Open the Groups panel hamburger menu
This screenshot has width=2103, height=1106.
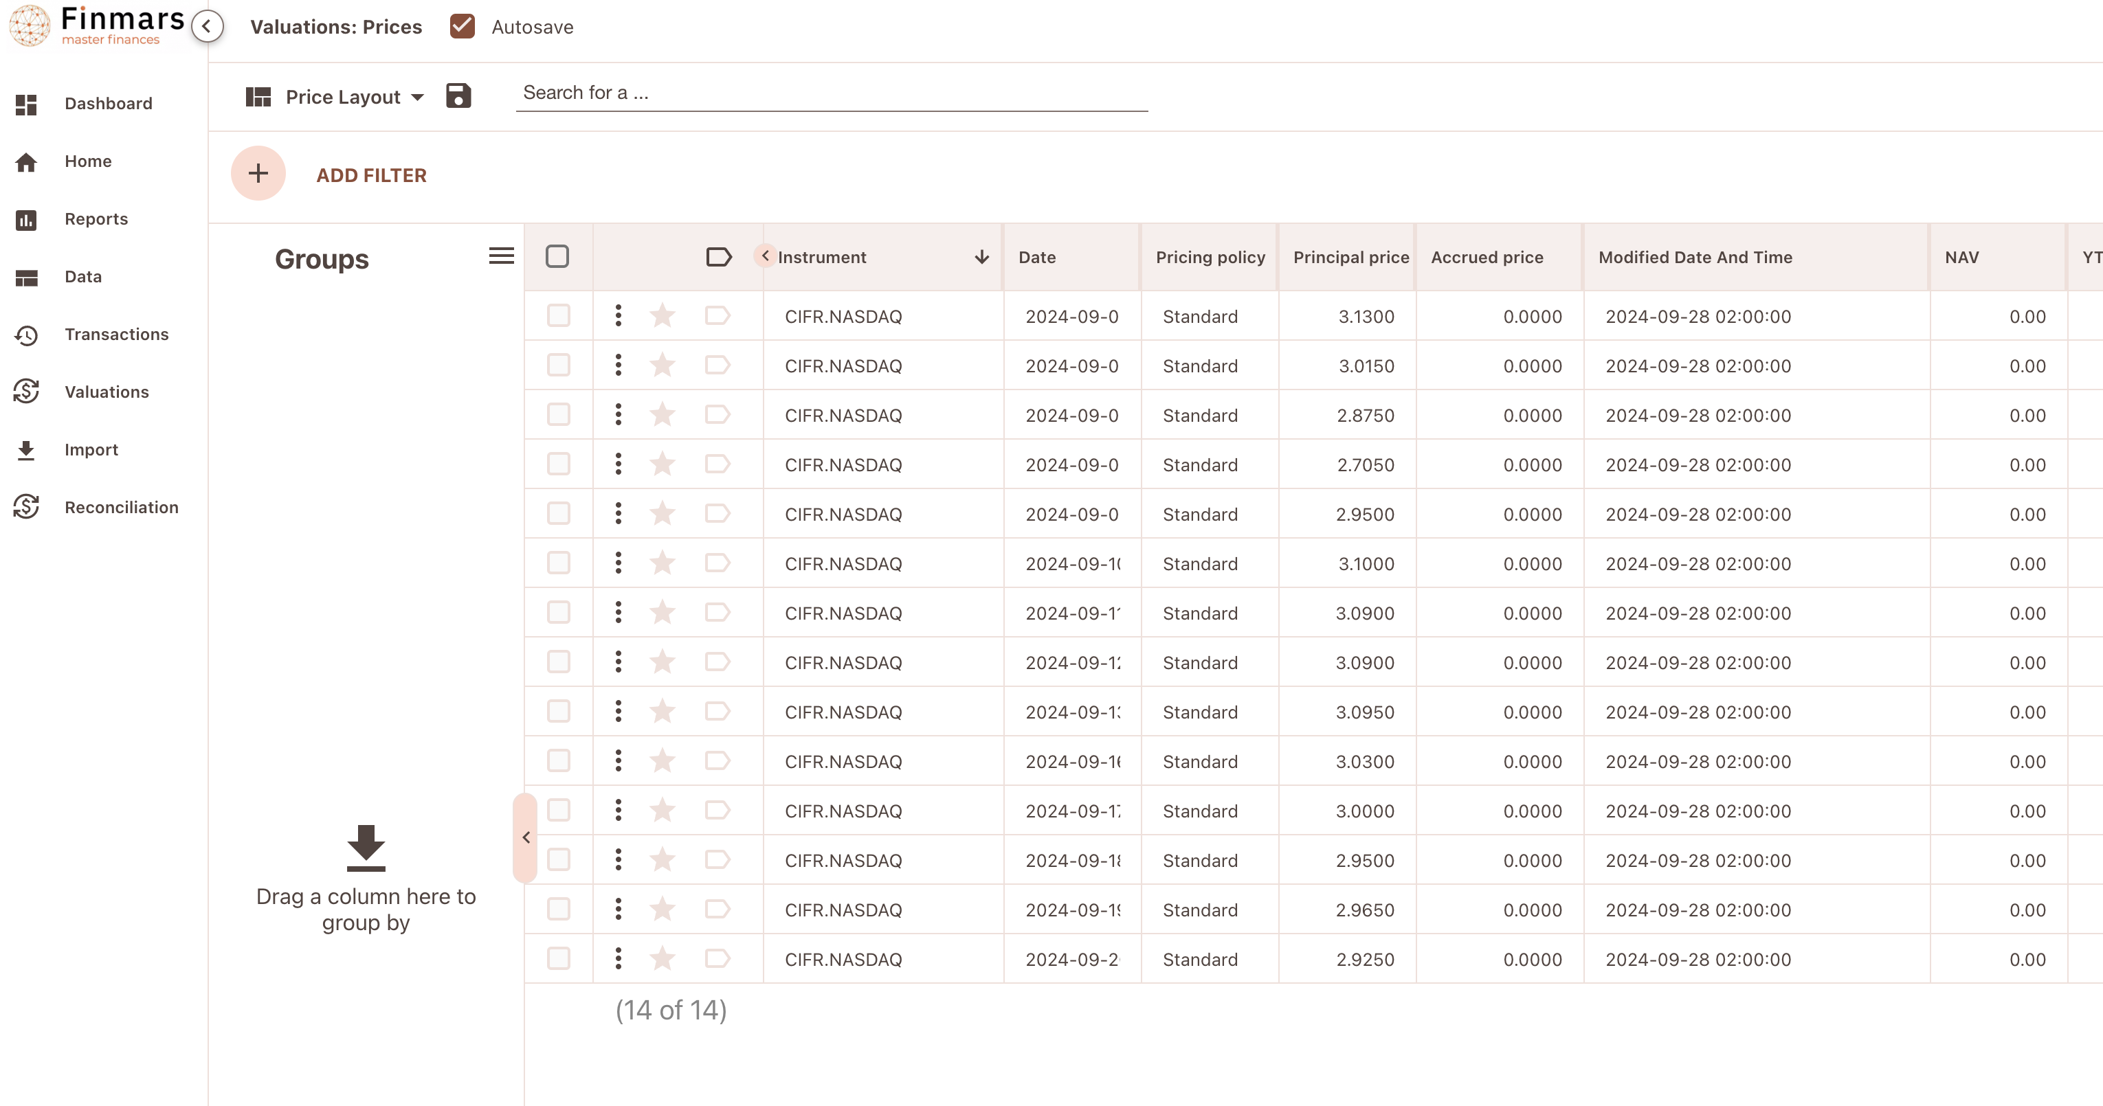tap(501, 256)
